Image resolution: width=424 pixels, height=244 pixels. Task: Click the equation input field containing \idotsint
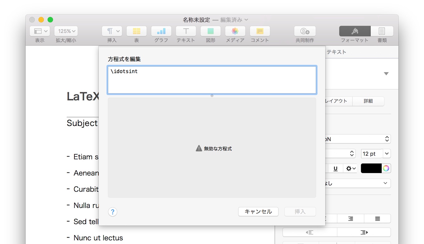point(212,80)
